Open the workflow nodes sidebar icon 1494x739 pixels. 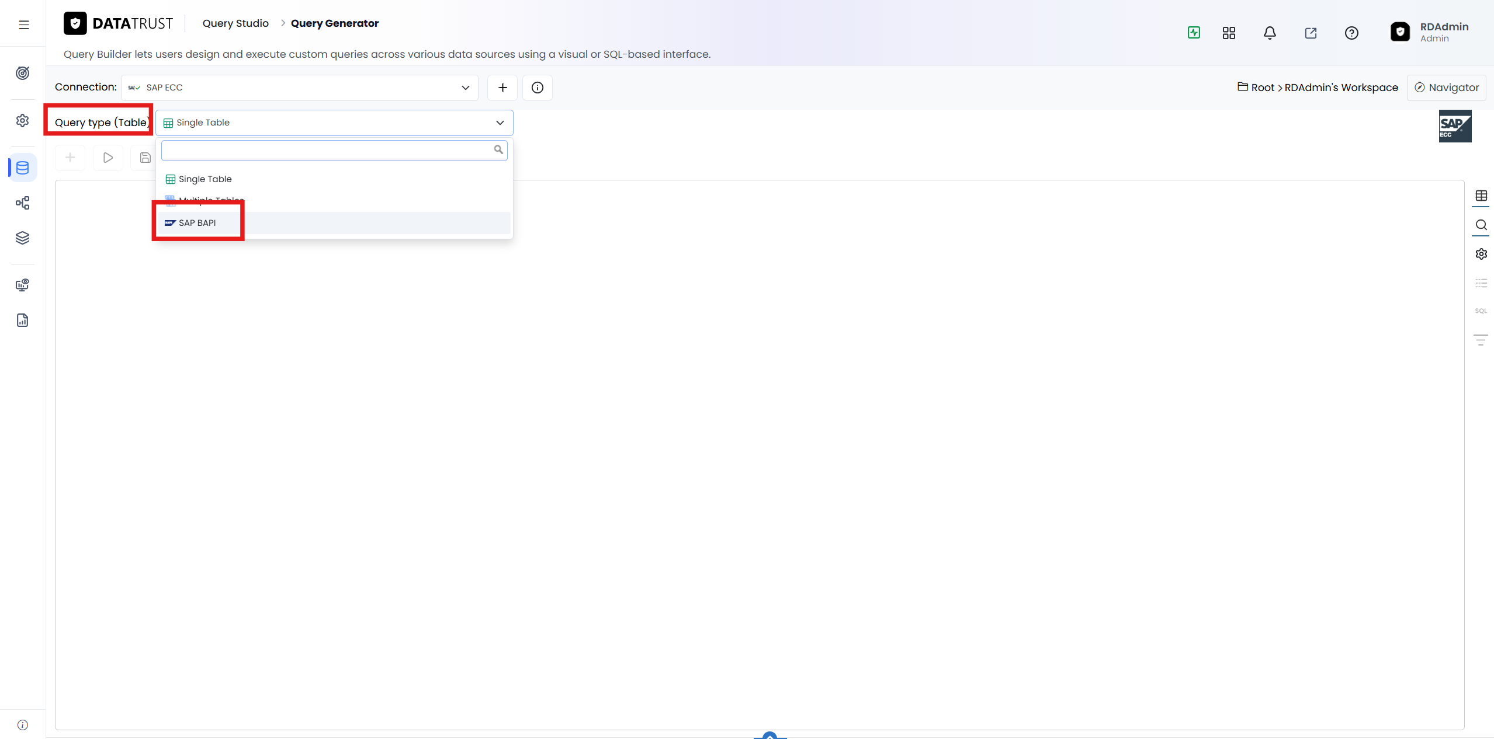coord(23,203)
